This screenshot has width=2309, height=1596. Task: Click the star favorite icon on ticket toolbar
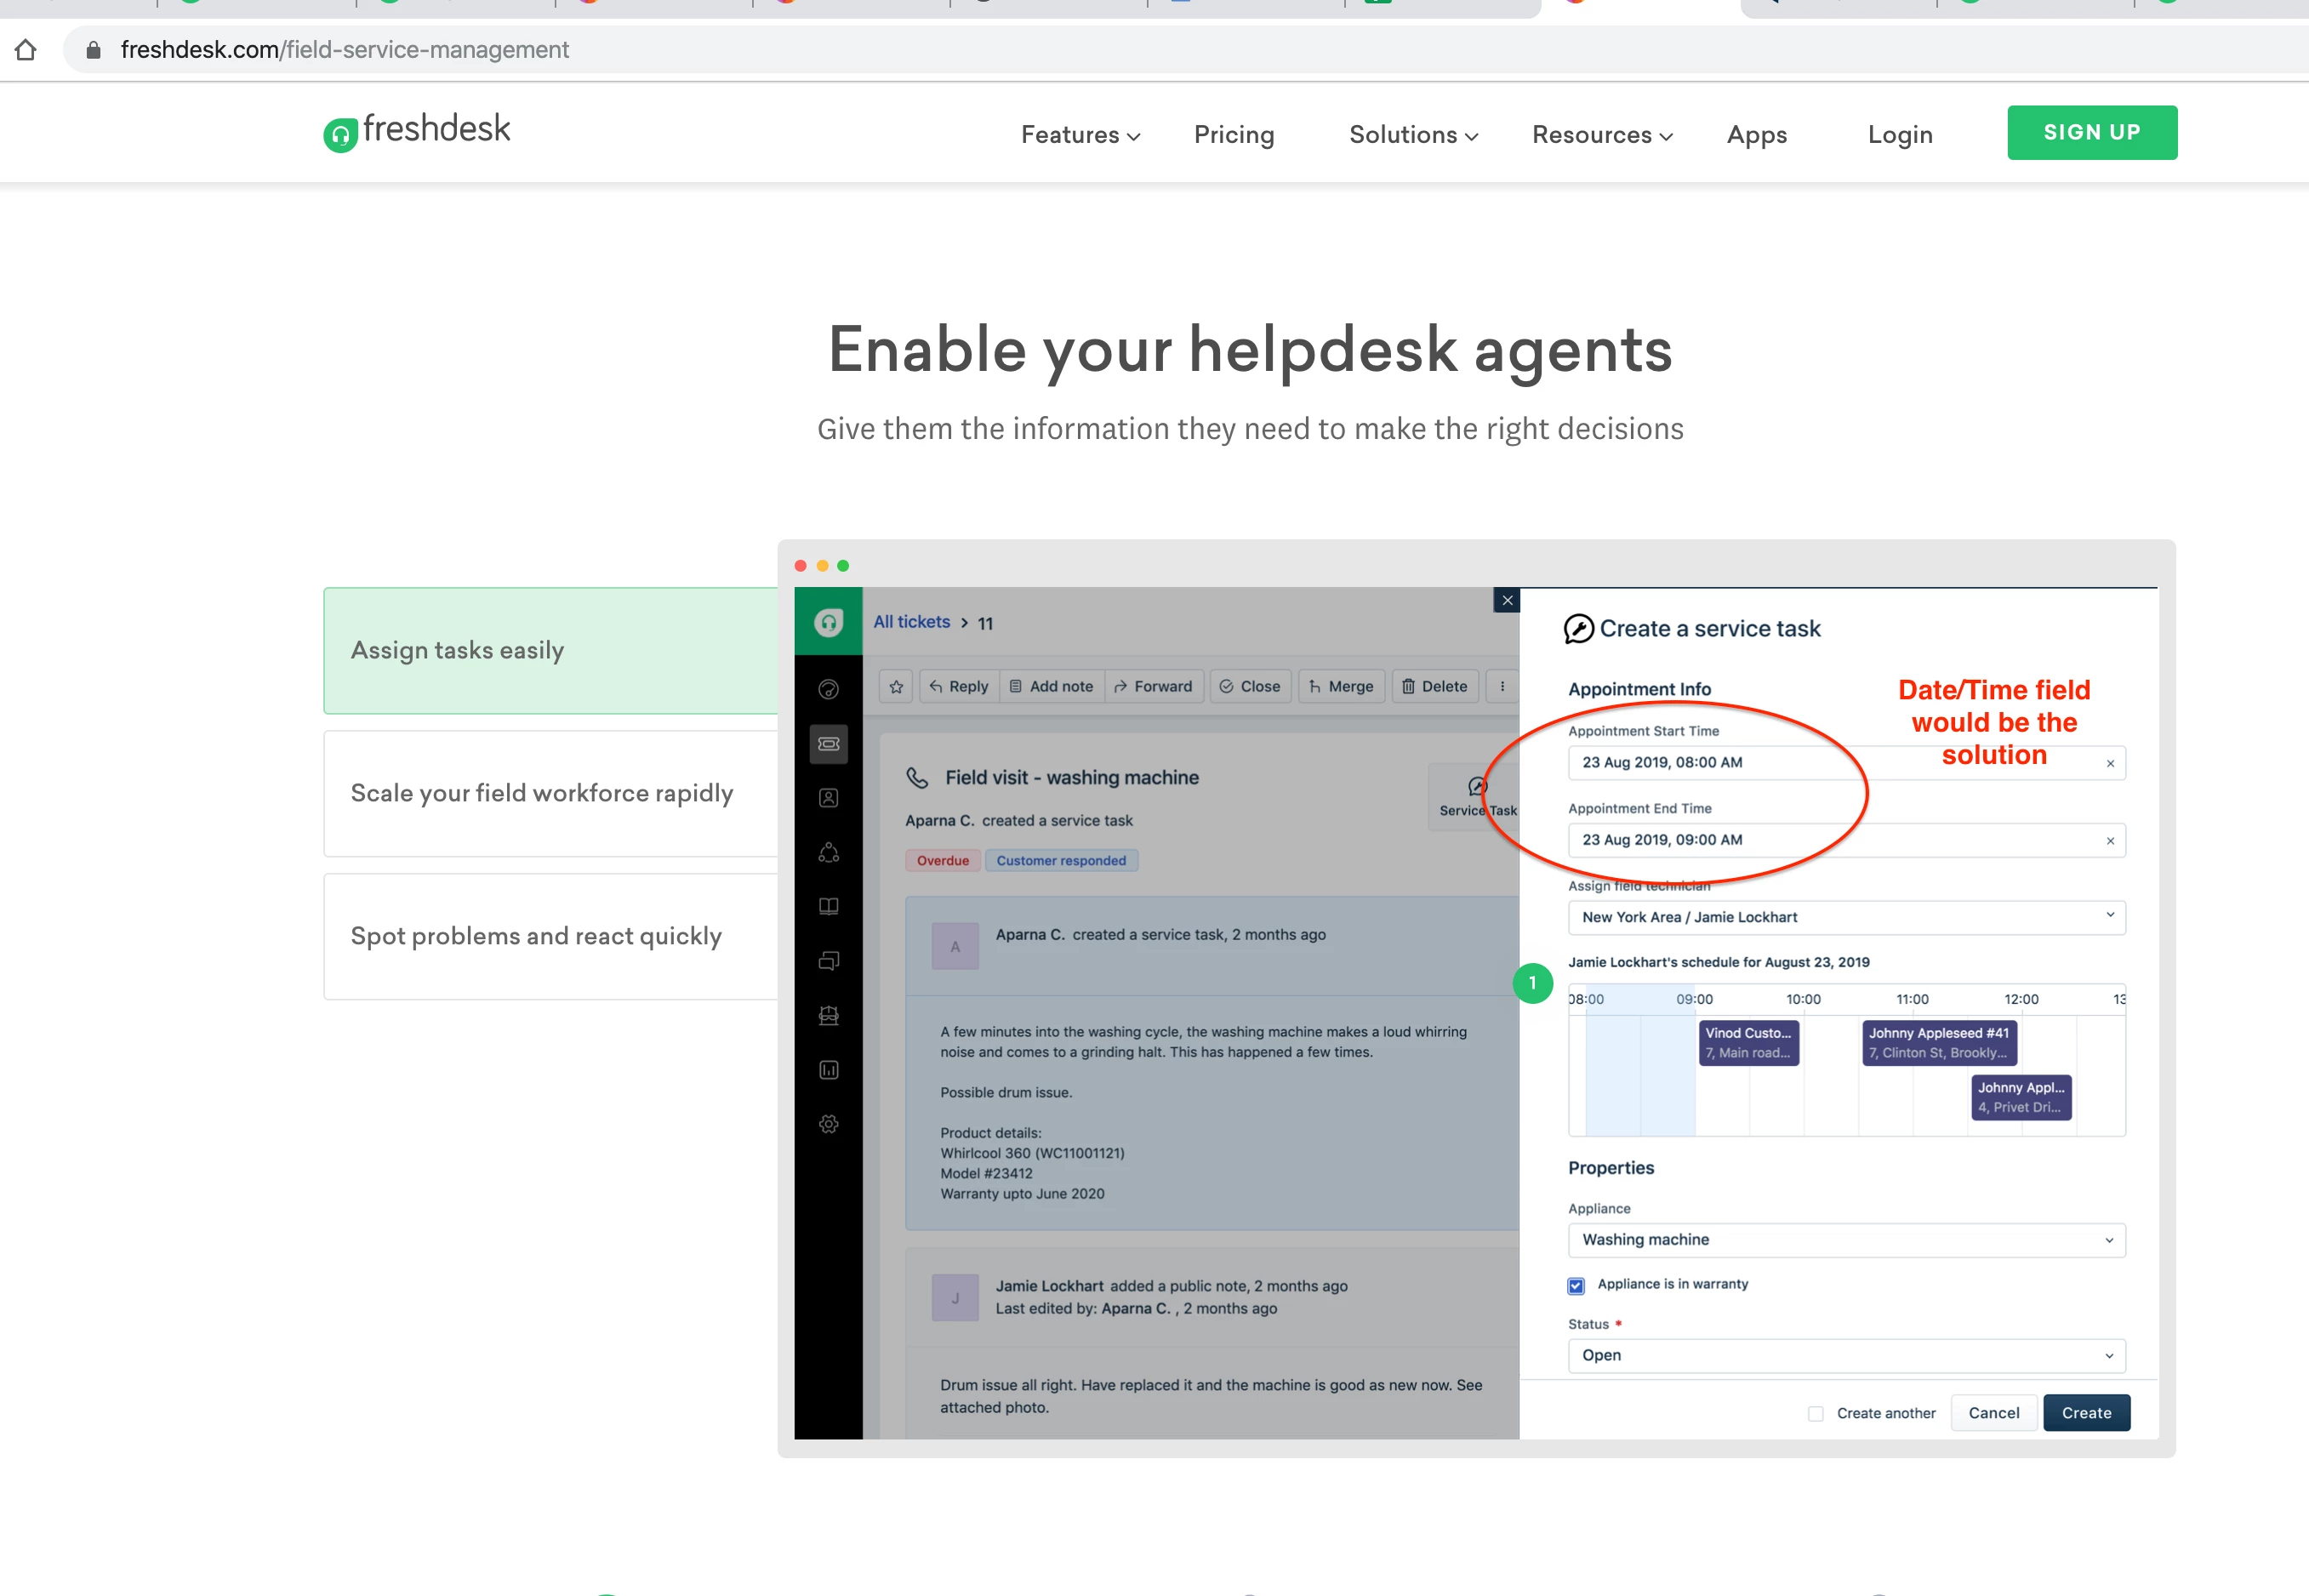point(896,686)
